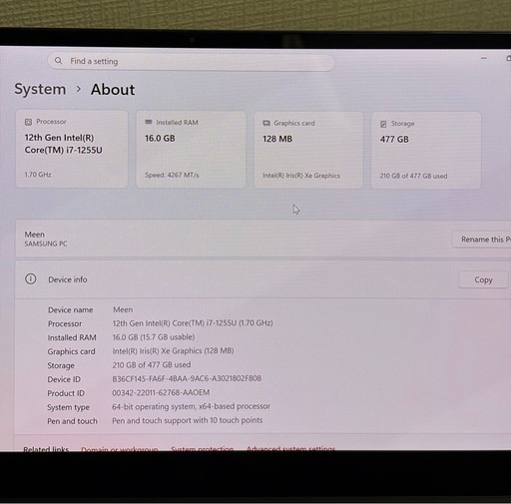The width and height of the screenshot is (511, 504).
Task: Click 'Storage' label in Device info
Action: (x=61, y=365)
